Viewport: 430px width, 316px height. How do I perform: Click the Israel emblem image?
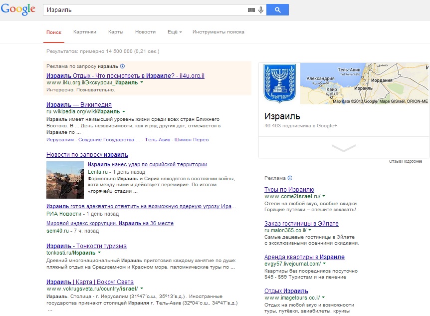280,83
